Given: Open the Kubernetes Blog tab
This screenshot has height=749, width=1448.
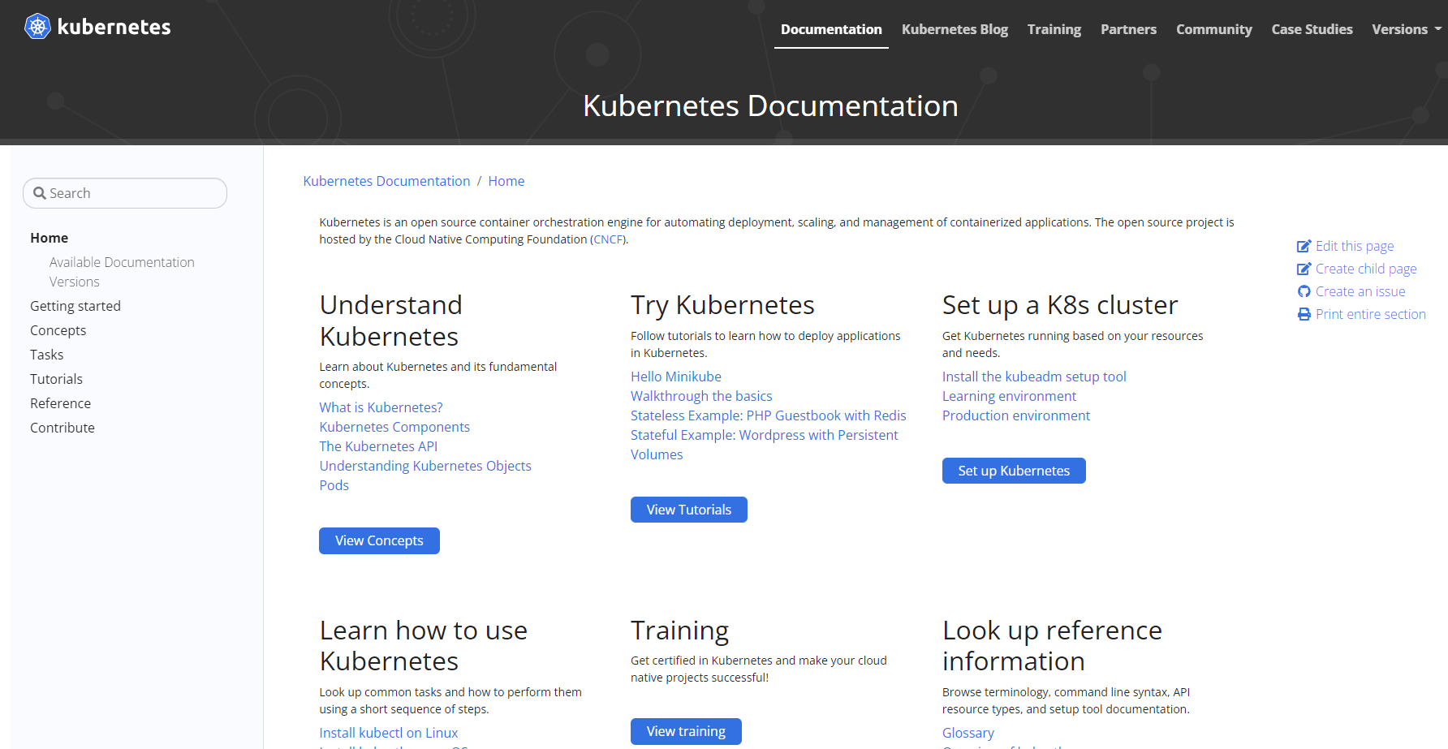Looking at the screenshot, I should tap(955, 29).
